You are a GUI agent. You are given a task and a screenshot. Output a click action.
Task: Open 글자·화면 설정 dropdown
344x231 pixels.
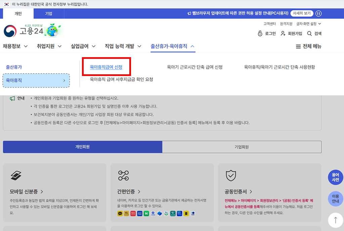point(309,24)
